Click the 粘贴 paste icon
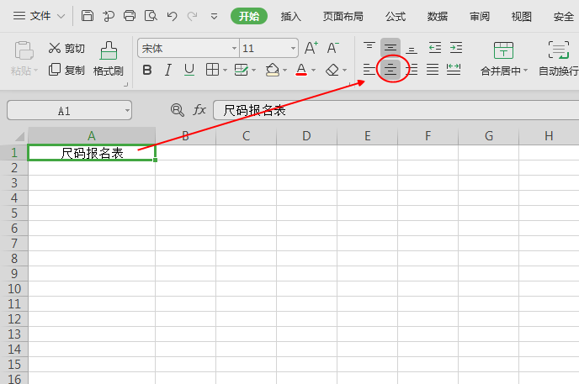 point(24,50)
